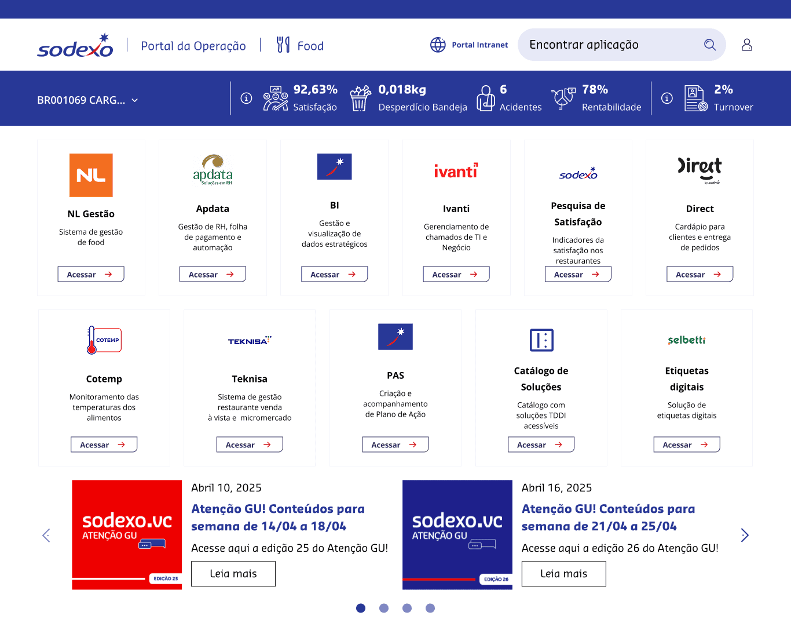Screen dimensions: 791x627
Task: Click the Rentabilidade plant icon
Action: pos(563,98)
